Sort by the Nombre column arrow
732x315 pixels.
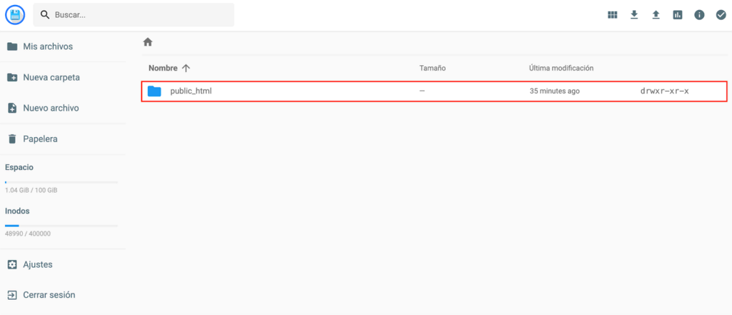point(186,68)
